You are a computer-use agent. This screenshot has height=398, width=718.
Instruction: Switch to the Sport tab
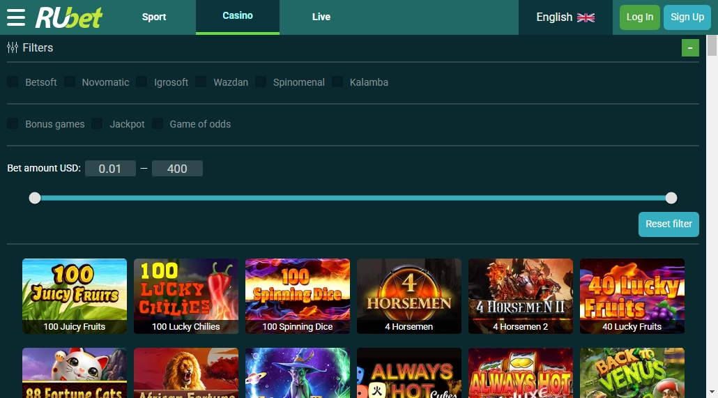pos(154,17)
